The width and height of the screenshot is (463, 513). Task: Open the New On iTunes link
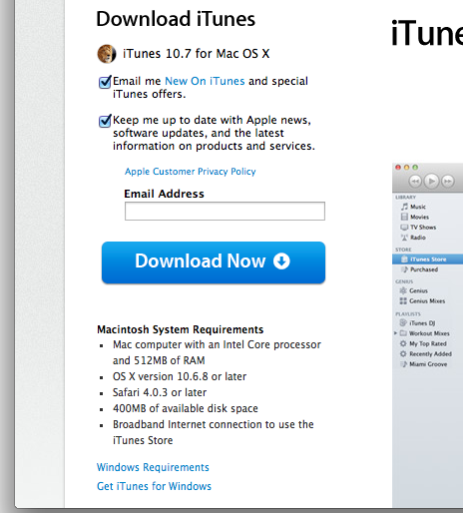pos(205,81)
